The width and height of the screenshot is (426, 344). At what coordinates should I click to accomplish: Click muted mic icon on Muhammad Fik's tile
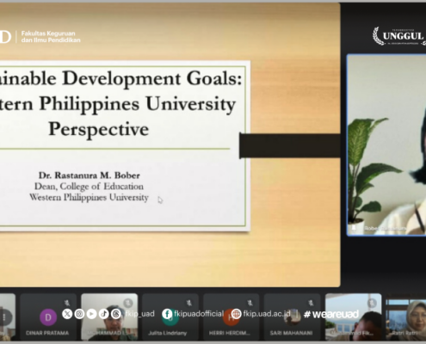[x=372, y=303]
